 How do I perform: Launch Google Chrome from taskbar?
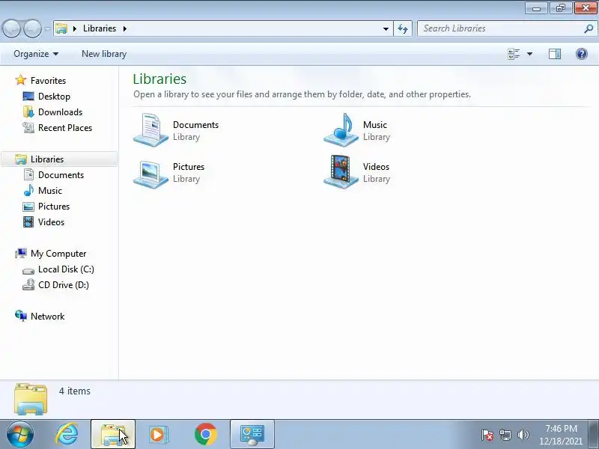coord(205,434)
